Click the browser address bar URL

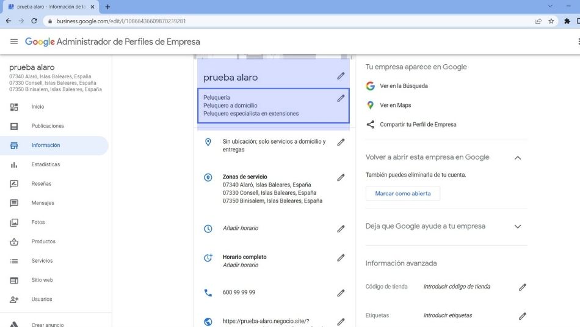point(121,21)
